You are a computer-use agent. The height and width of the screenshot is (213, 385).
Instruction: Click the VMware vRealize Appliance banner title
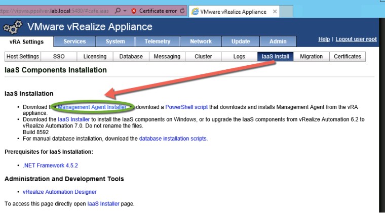90,27
